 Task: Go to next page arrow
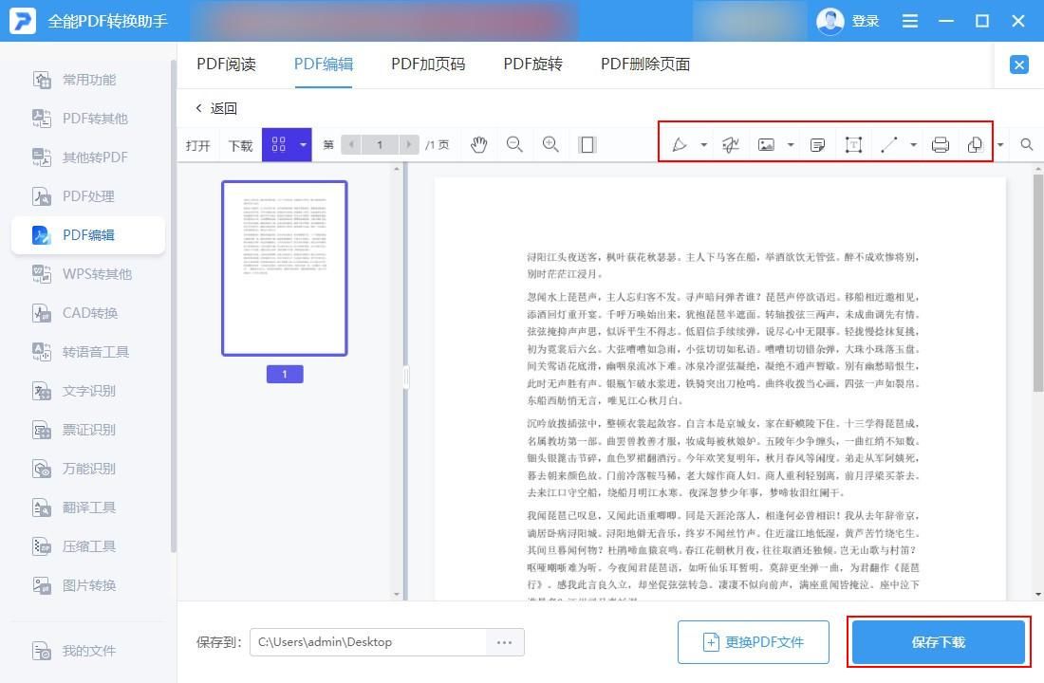pos(409,144)
